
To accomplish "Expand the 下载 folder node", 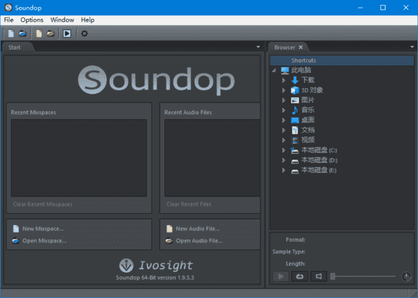I will pyautogui.click(x=284, y=80).
